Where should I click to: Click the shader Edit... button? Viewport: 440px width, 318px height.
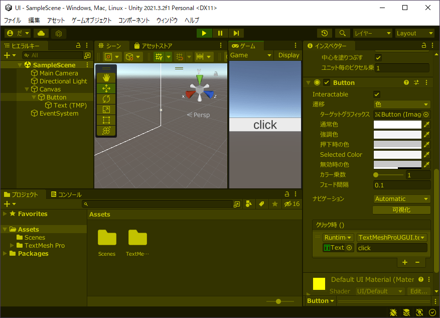[x=418, y=291]
